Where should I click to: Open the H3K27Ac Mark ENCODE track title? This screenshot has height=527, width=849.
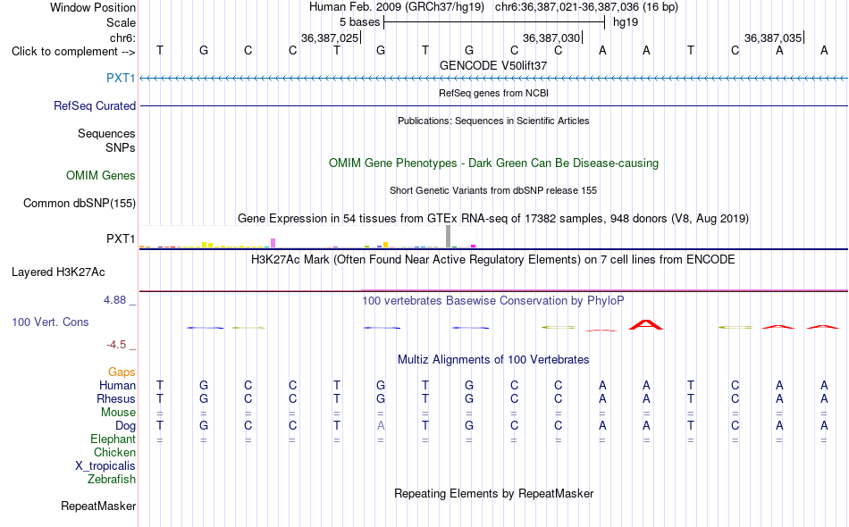[x=493, y=260]
